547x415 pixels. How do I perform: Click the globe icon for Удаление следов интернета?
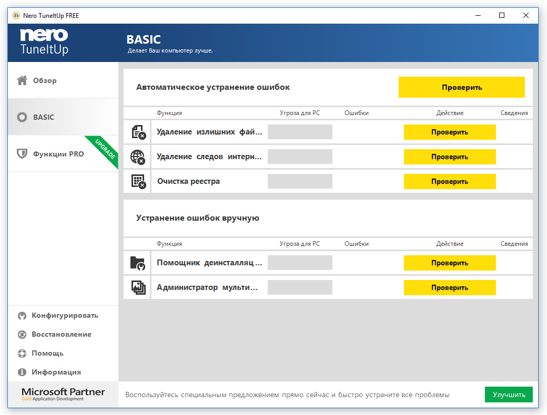pos(137,157)
